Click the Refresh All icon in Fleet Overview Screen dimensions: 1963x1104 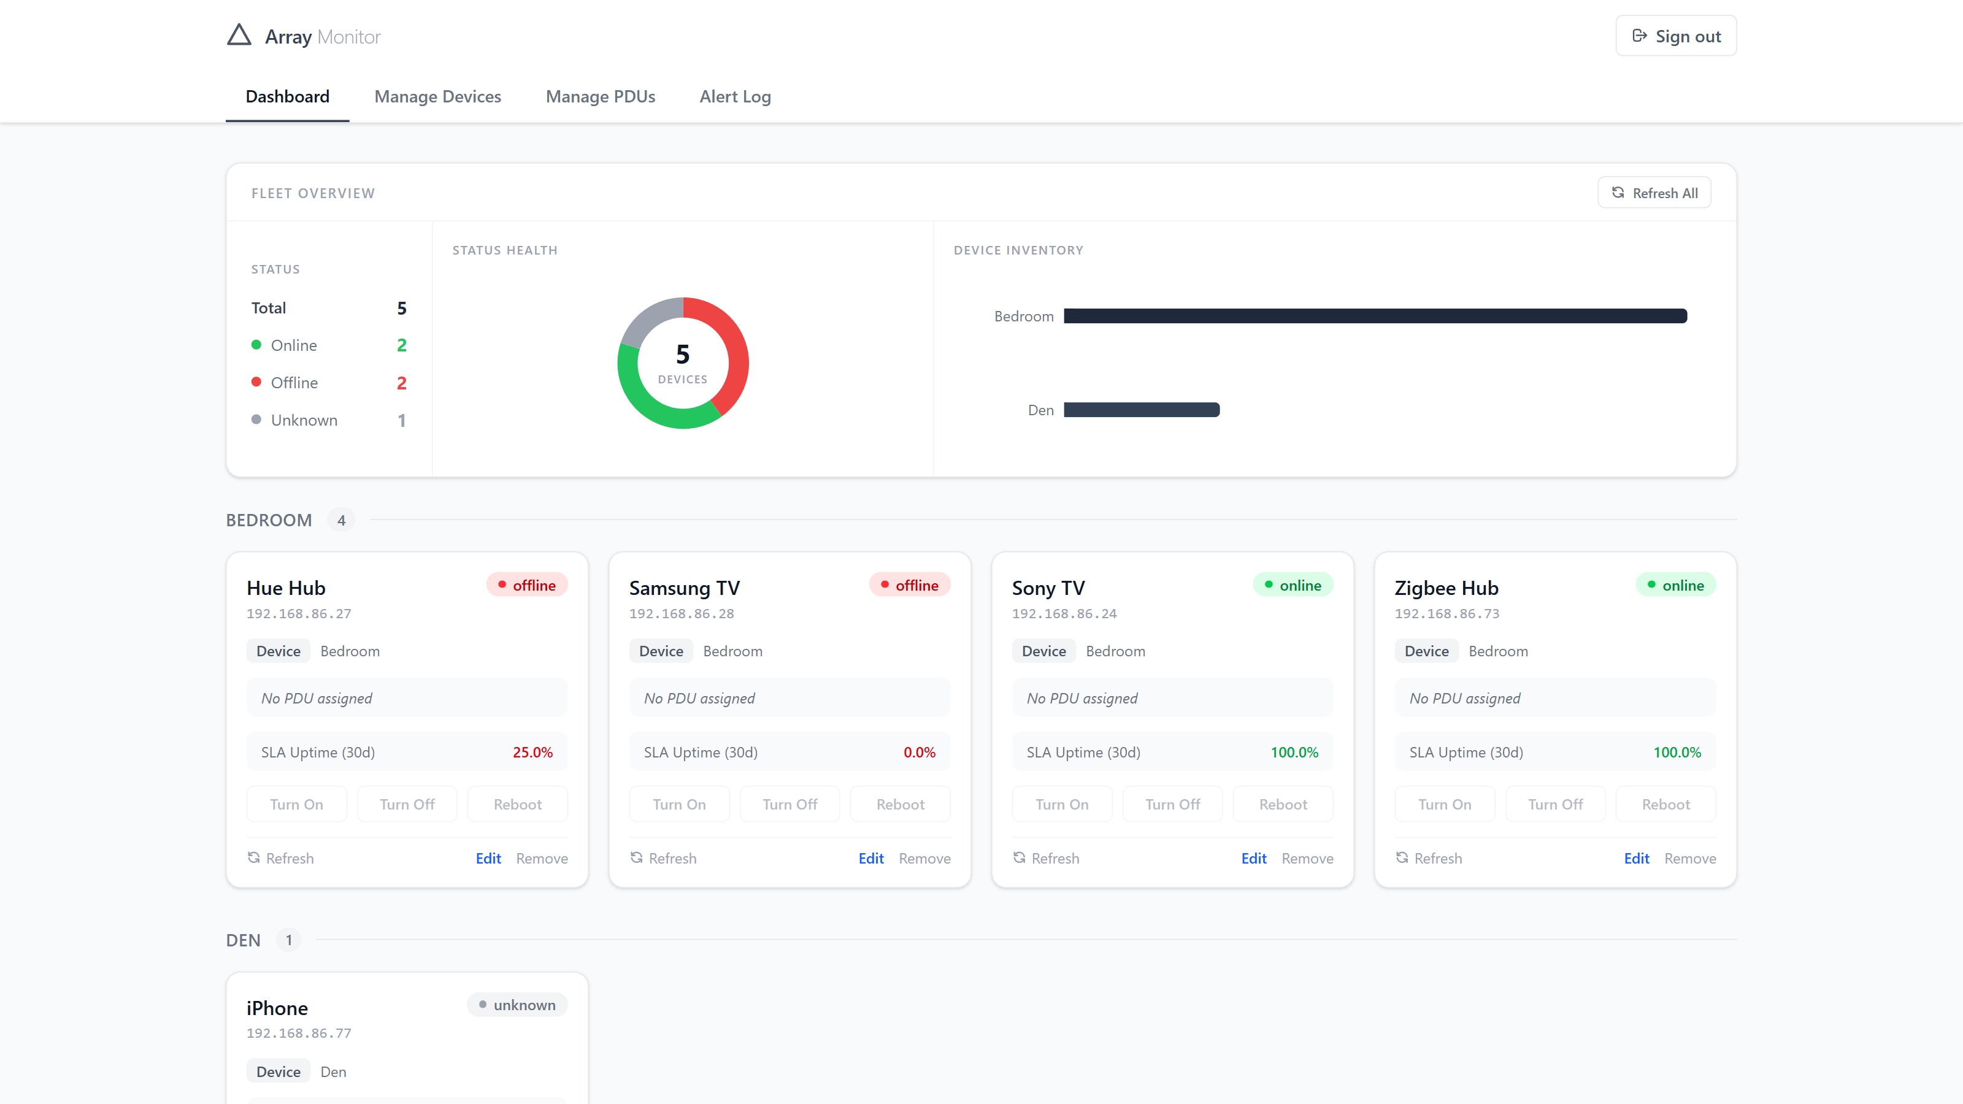[1619, 192]
